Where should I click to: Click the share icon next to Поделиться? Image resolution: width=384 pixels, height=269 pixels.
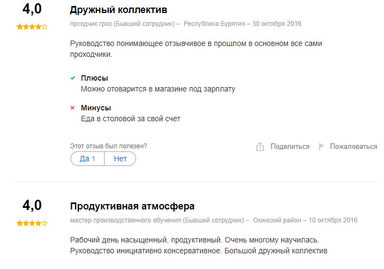[260, 147]
